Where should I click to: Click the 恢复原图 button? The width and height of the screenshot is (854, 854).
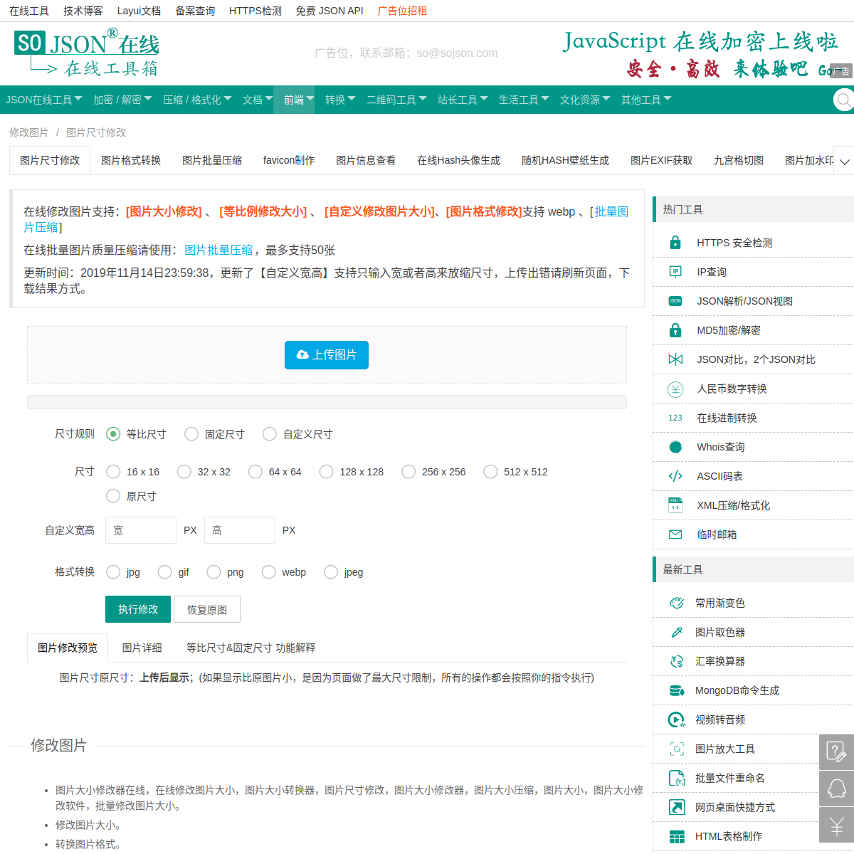click(x=207, y=609)
